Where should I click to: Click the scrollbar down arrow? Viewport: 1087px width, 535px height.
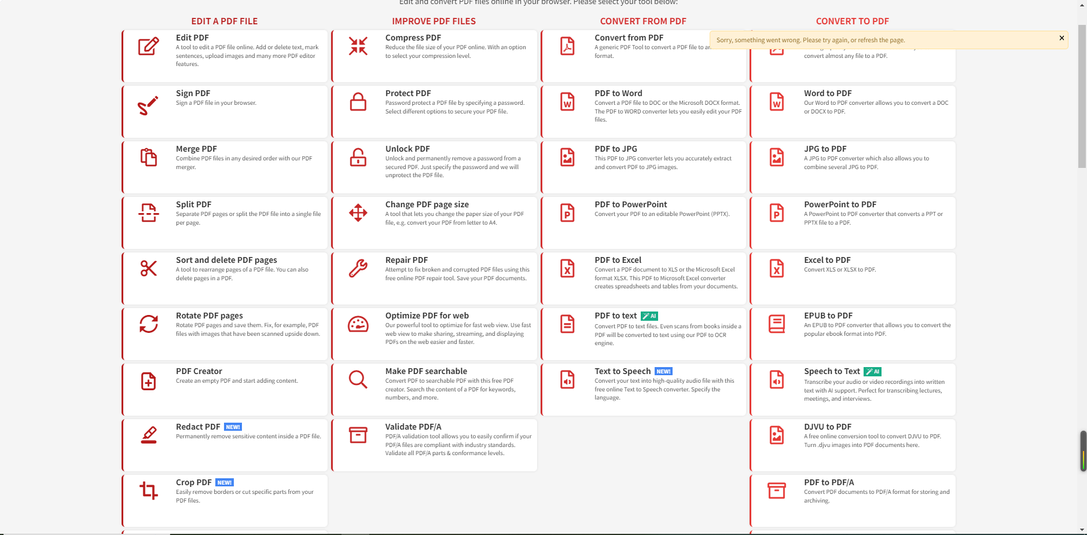[x=1082, y=530]
